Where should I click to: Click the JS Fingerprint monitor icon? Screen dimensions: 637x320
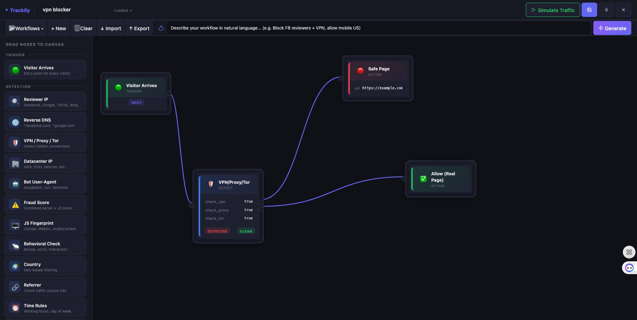15,226
